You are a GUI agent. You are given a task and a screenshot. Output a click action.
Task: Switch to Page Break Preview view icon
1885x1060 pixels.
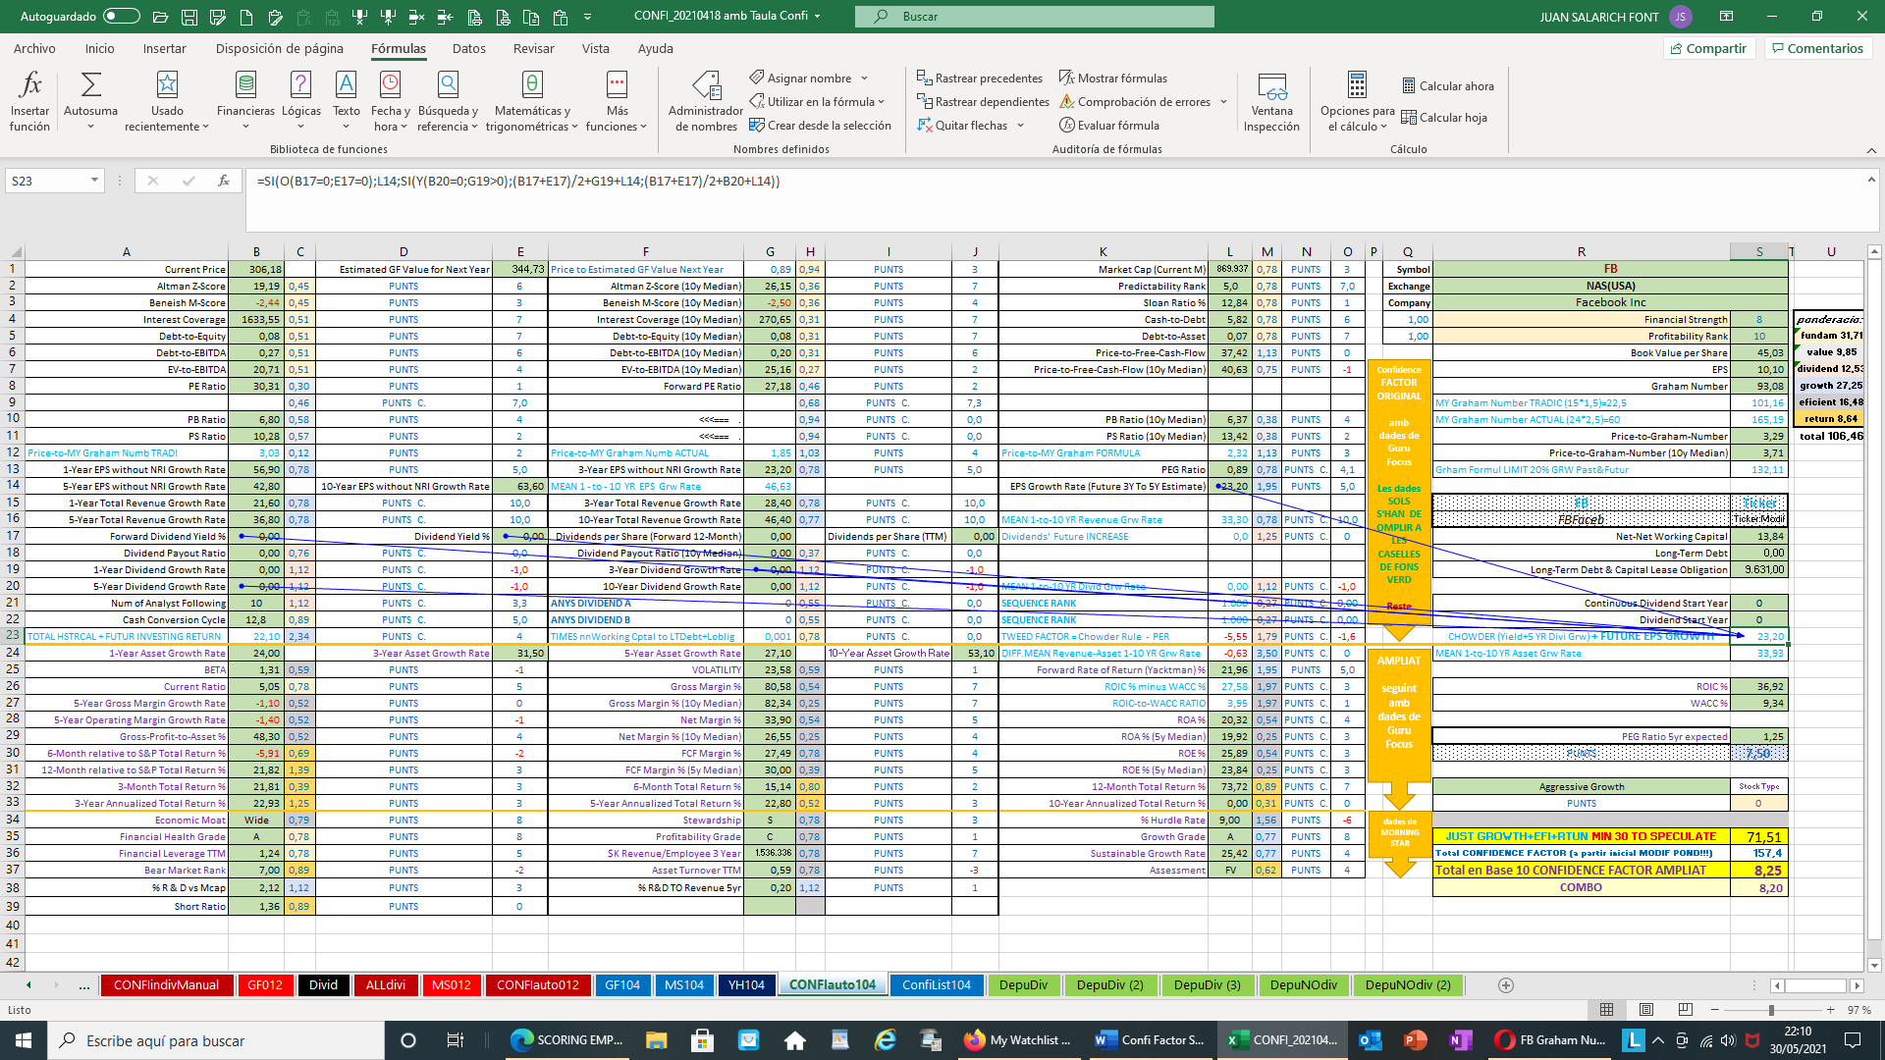click(1686, 1009)
